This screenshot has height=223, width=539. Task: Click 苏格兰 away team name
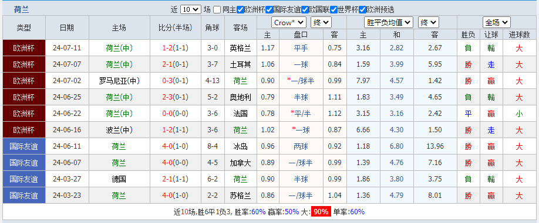[x=240, y=195]
